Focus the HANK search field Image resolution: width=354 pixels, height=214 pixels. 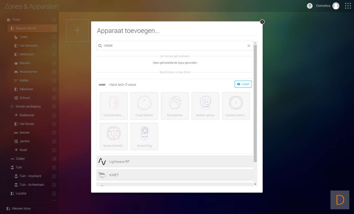pos(175,46)
